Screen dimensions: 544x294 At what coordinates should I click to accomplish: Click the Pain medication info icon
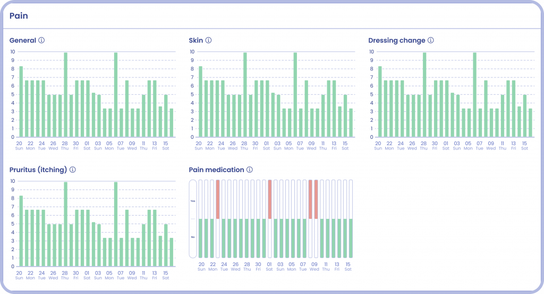coord(250,170)
